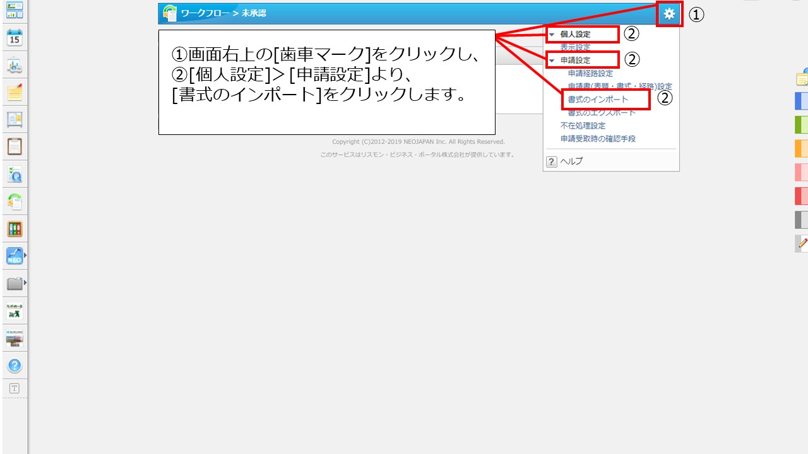Image resolution: width=808 pixels, height=454 pixels.
Task: Open the green running-figure banner icon
Action: pos(14,311)
